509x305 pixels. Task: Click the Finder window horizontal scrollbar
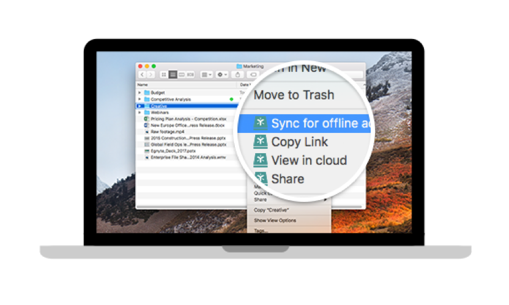tap(249, 207)
